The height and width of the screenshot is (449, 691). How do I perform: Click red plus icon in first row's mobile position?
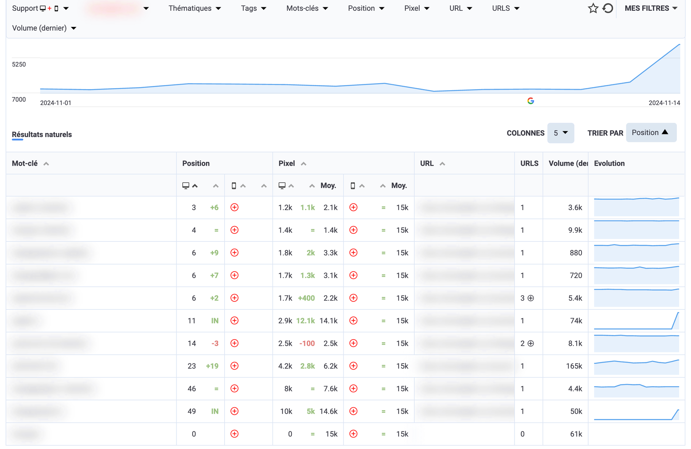pyautogui.click(x=234, y=208)
